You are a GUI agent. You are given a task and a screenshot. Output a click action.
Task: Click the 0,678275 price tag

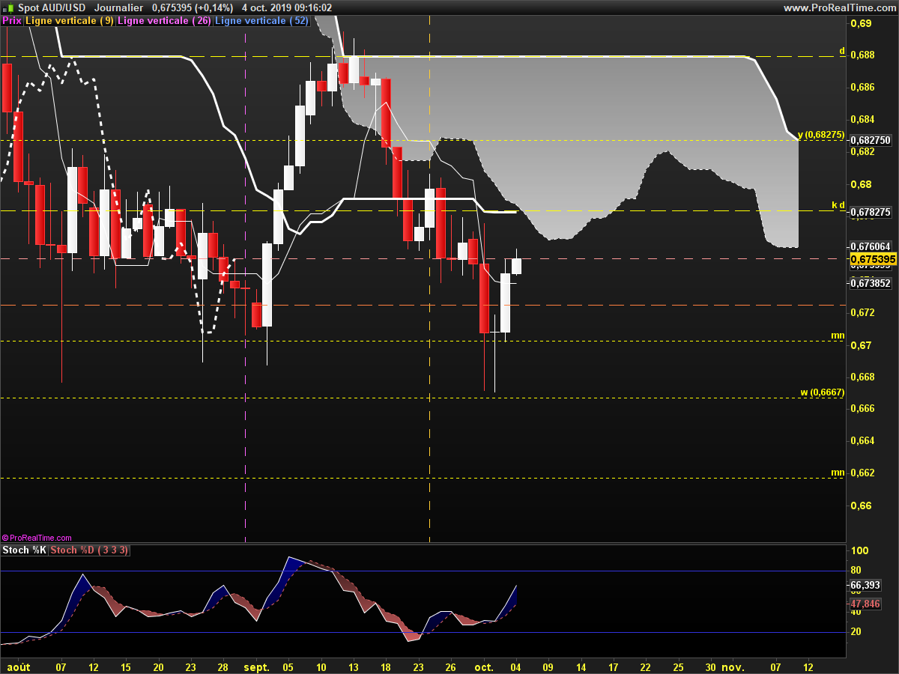pos(870,212)
